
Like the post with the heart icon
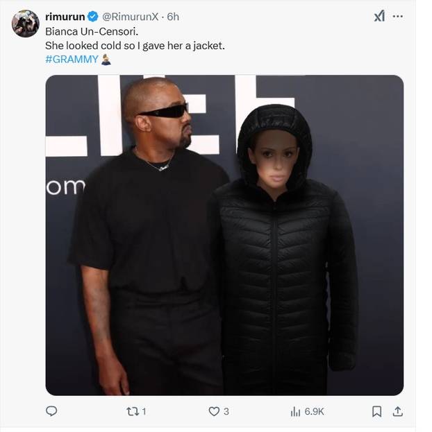pos(214,411)
